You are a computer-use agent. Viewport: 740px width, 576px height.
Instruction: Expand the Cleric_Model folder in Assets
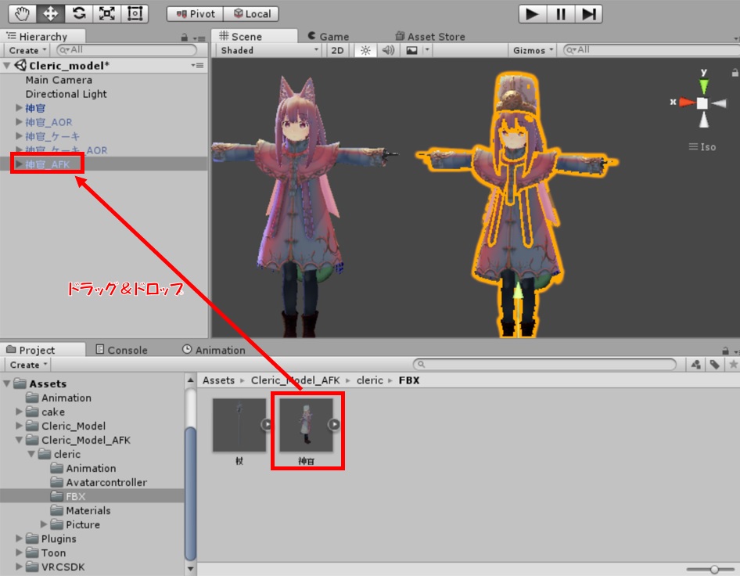pyautogui.click(x=20, y=426)
